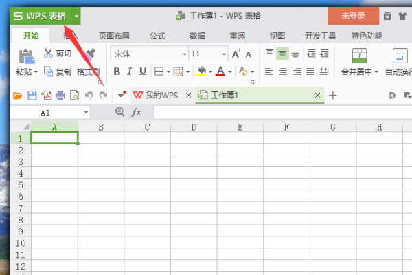Click the fx insert function button
This screenshot has width=412, height=275.
click(x=137, y=112)
